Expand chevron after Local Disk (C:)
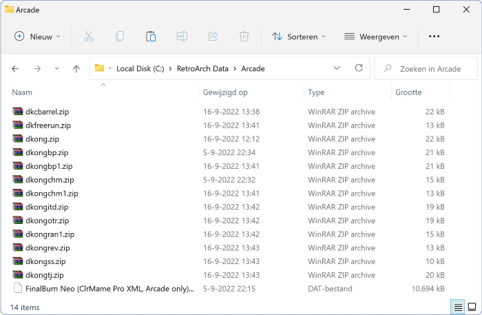482x315 pixels. (x=170, y=69)
